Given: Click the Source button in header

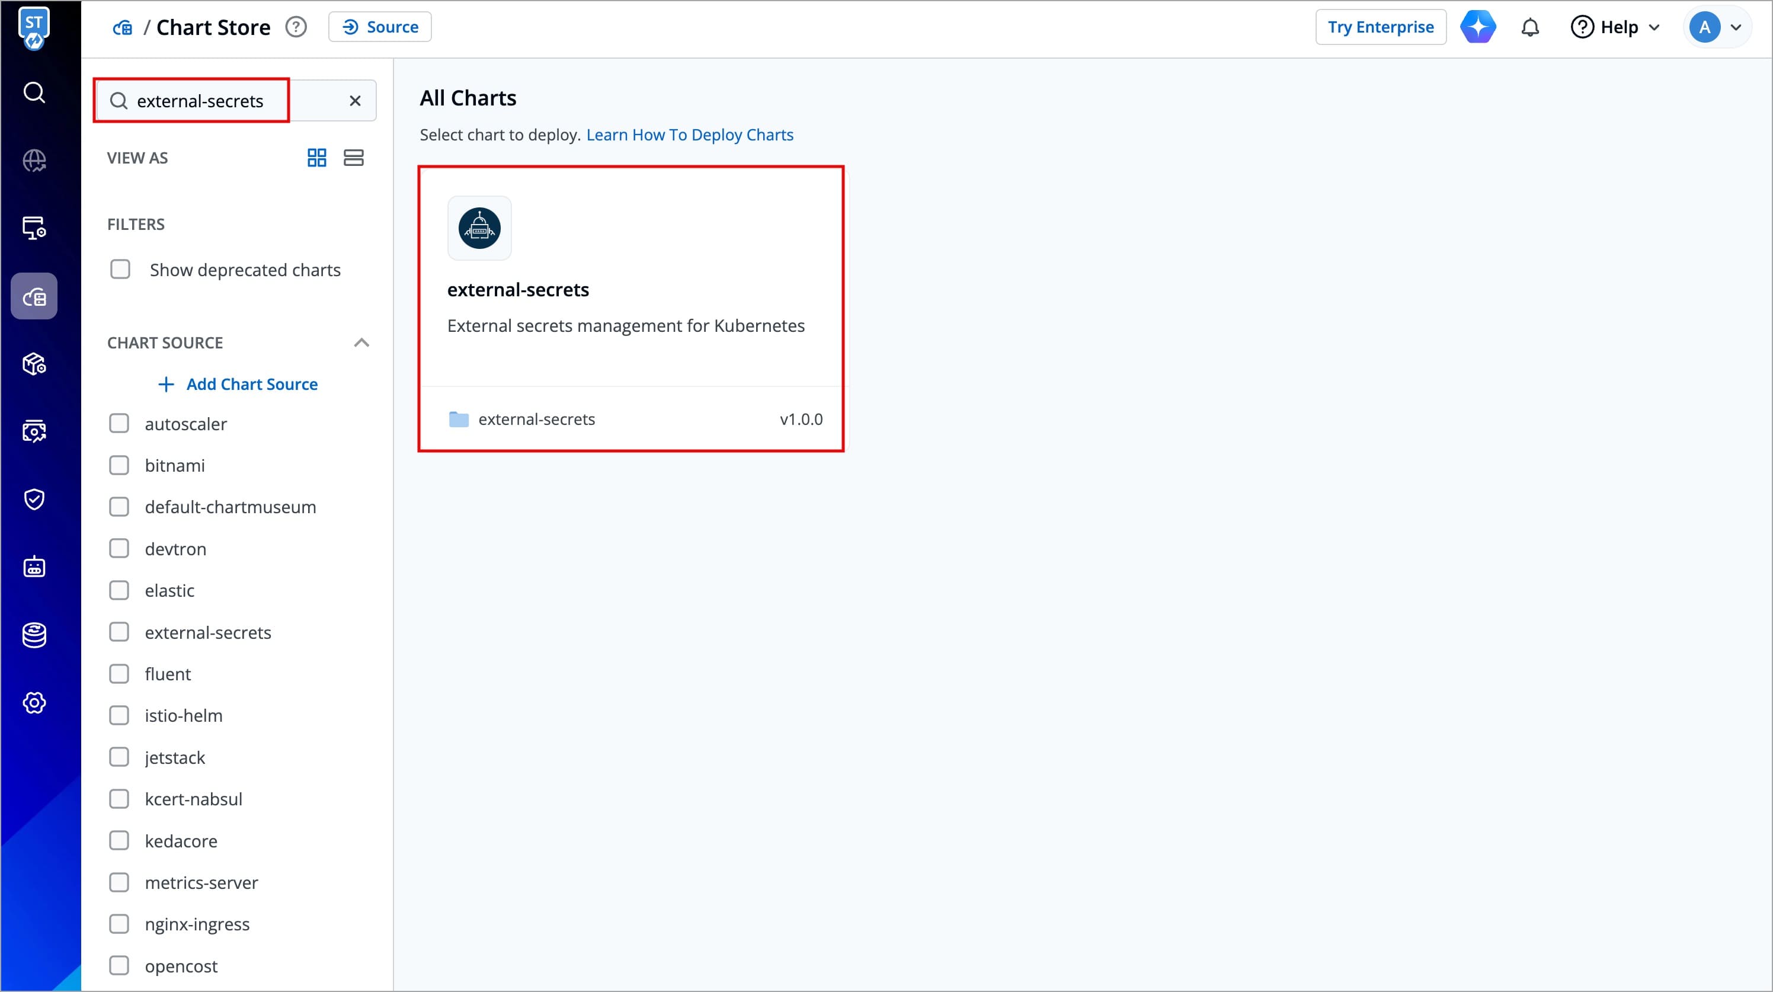Looking at the screenshot, I should coord(380,27).
